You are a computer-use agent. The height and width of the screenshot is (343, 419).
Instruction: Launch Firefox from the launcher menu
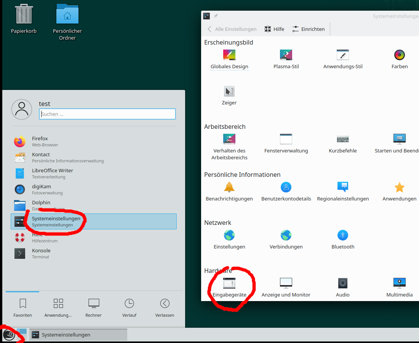(x=94, y=141)
